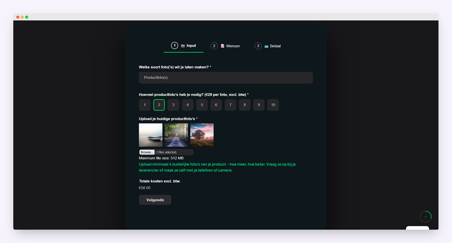Go to the Wensen step tab
Viewport: 452px width, 243px height.
click(225, 46)
